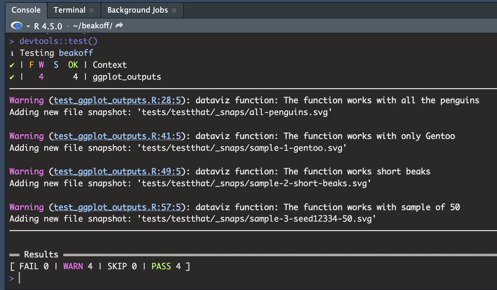Open test_ggplot_outputs.R:57:5 link
497x290 pixels.
[117, 207]
